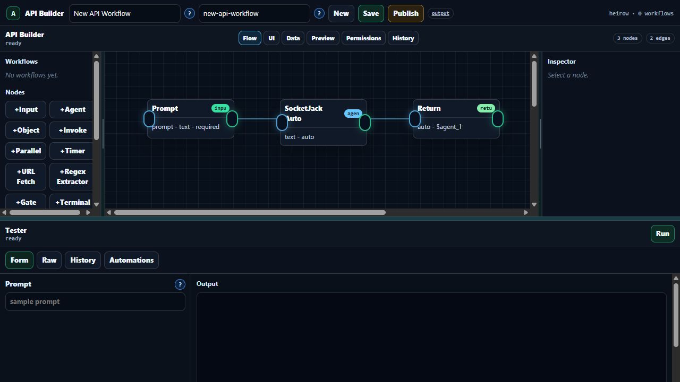The width and height of the screenshot is (680, 382).
Task: Run the tester
Action: pos(662,233)
